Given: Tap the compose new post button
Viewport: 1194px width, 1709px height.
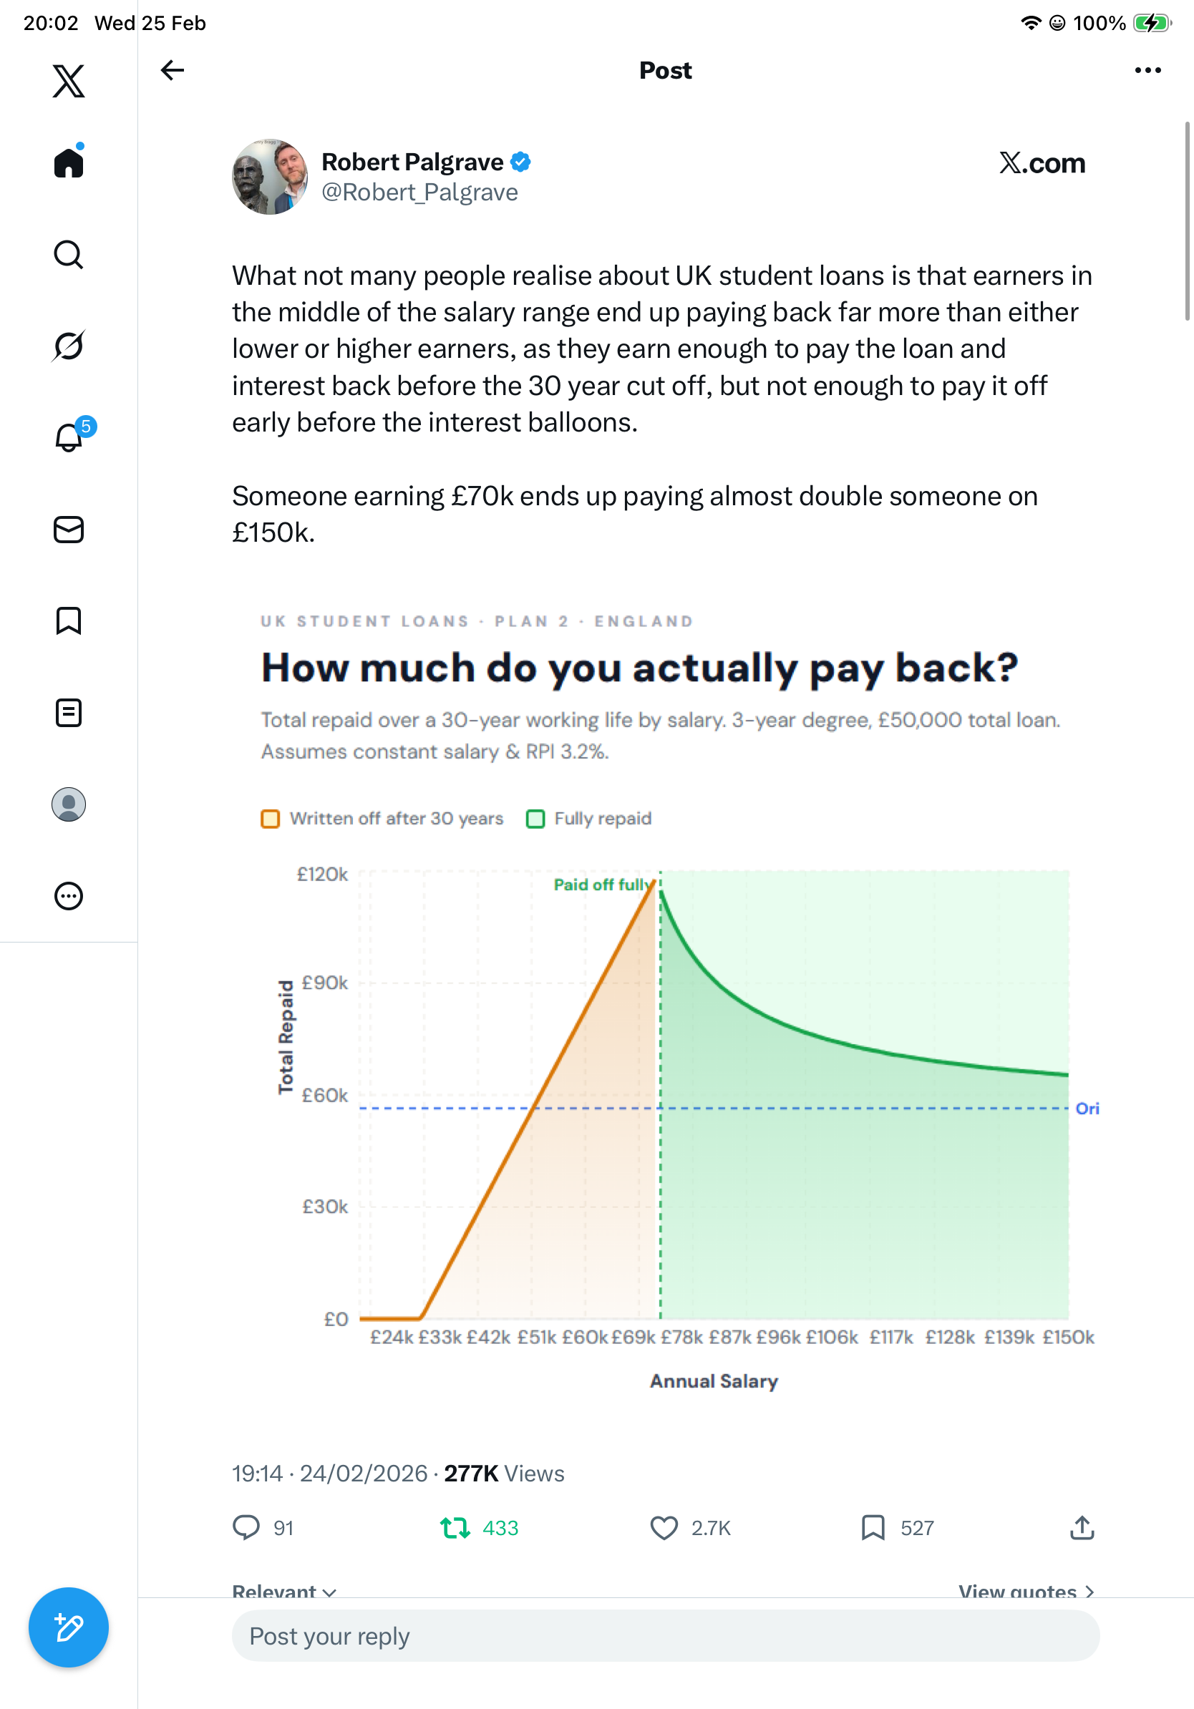Looking at the screenshot, I should [69, 1627].
